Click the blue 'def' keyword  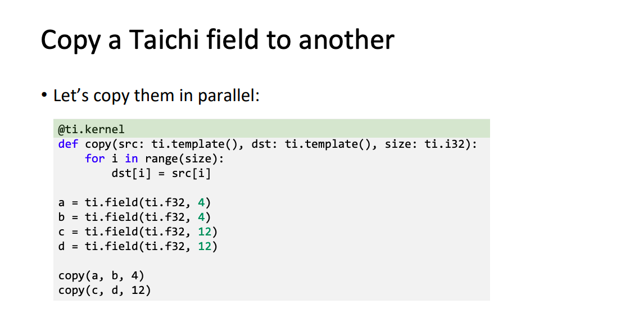coord(68,144)
